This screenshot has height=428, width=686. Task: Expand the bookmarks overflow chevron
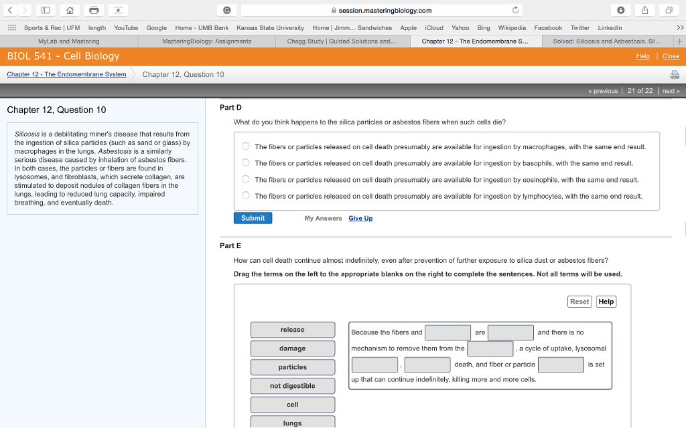click(x=680, y=28)
